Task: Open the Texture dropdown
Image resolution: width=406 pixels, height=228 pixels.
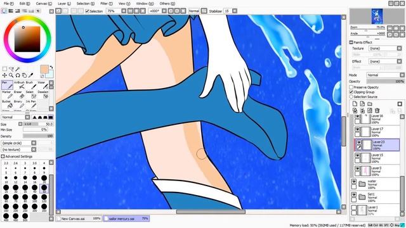Action: (x=385, y=48)
